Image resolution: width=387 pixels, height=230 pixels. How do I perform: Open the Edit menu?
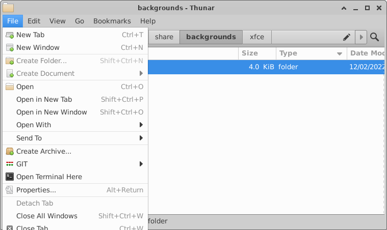pyautogui.click(x=34, y=21)
